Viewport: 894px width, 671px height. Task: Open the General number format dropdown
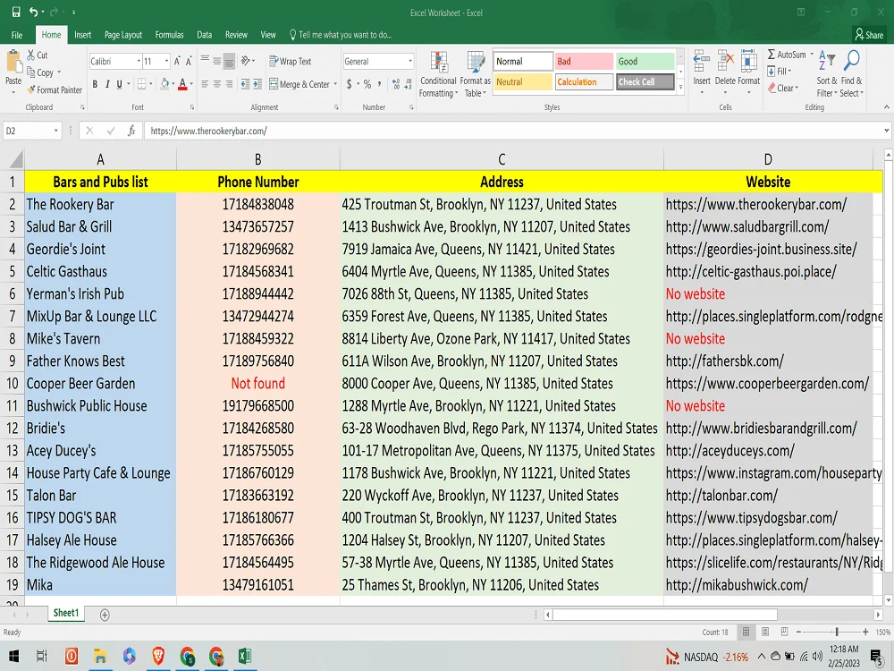click(x=410, y=61)
